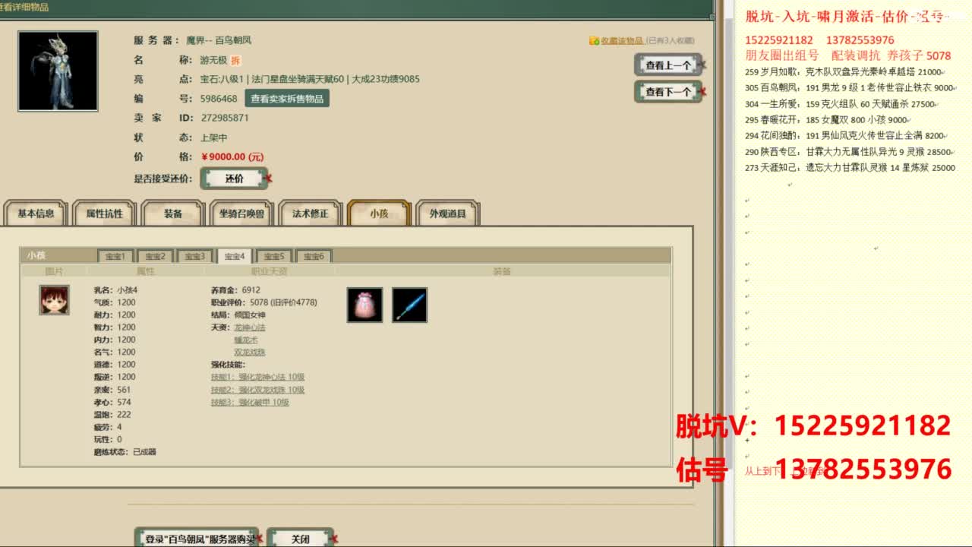The image size is (972, 547).
Task: Click the favorite folder icon beside 收藏该物品
Action: 594,41
